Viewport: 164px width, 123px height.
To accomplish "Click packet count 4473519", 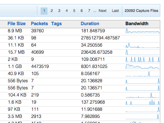I will (40, 67).
